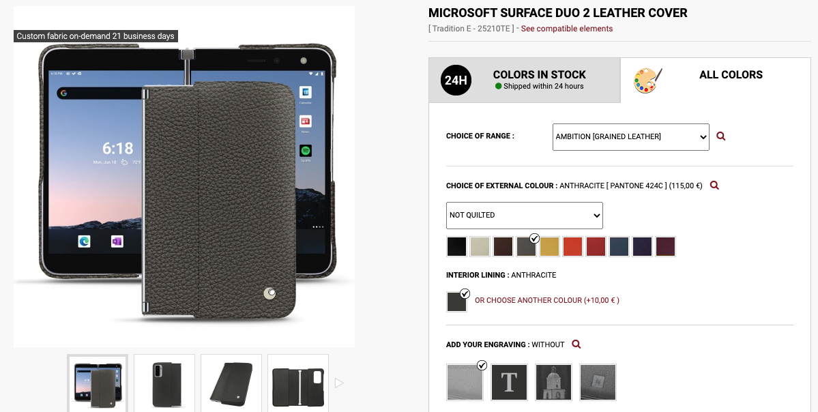The height and width of the screenshot is (412, 818).
Task: Select the anthracite interior lining swatch
Action: click(x=456, y=301)
